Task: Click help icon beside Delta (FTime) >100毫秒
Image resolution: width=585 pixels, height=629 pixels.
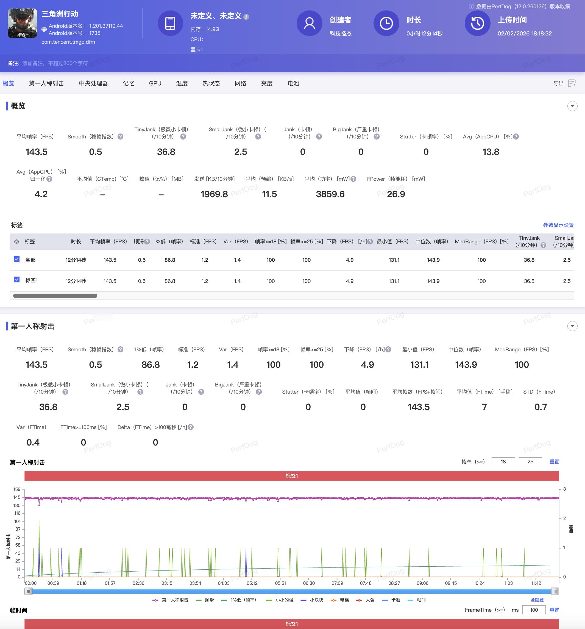Action: point(190,427)
